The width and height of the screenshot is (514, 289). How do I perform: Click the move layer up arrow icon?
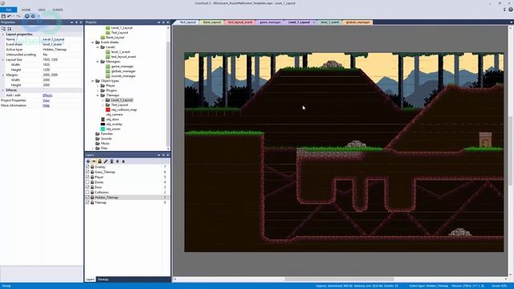pos(117,161)
